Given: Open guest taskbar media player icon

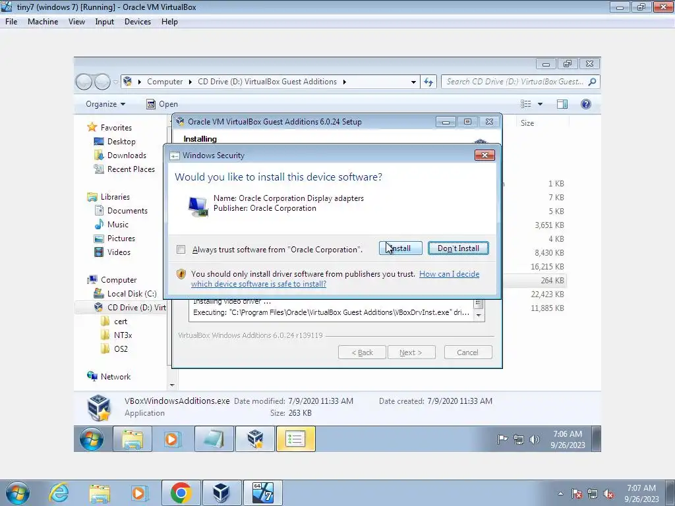Looking at the screenshot, I should point(172,439).
